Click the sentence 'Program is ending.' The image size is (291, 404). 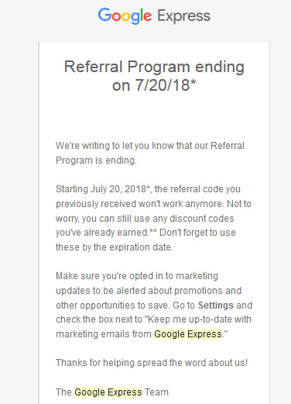96,161
